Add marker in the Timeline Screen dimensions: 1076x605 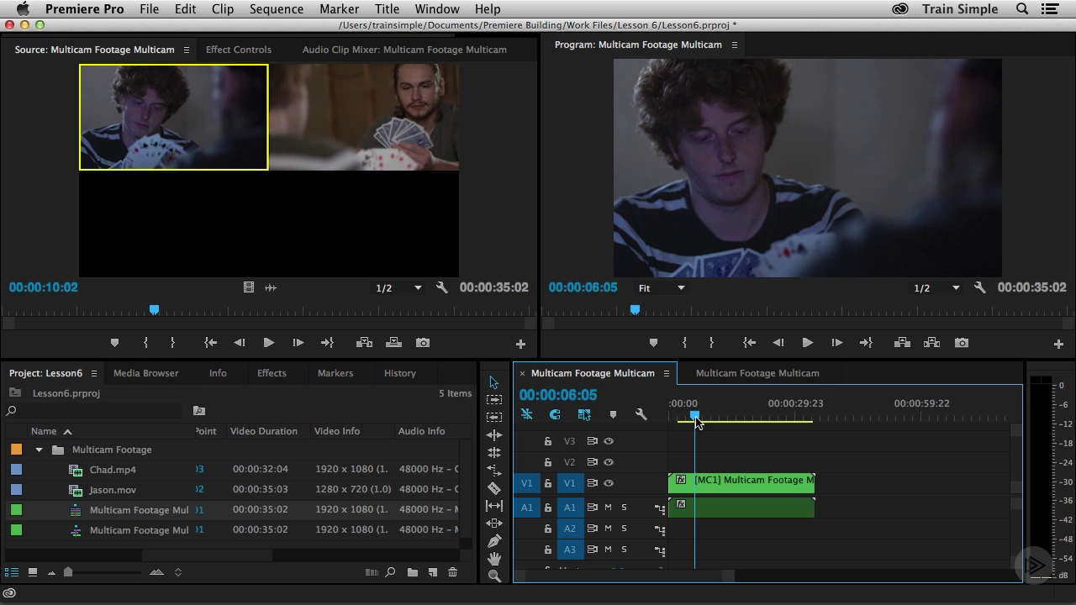tap(613, 414)
